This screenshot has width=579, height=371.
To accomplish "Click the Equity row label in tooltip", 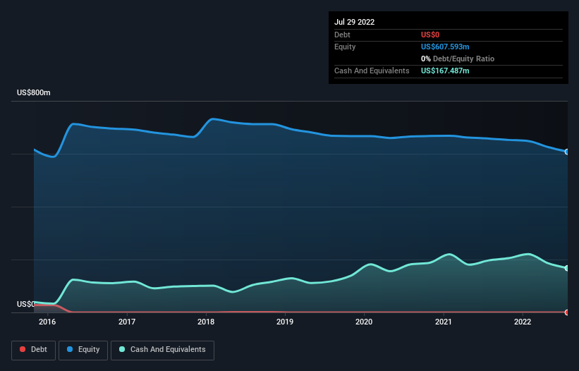I will click(345, 47).
